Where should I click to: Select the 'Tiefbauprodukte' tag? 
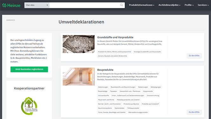tap(133, 108)
